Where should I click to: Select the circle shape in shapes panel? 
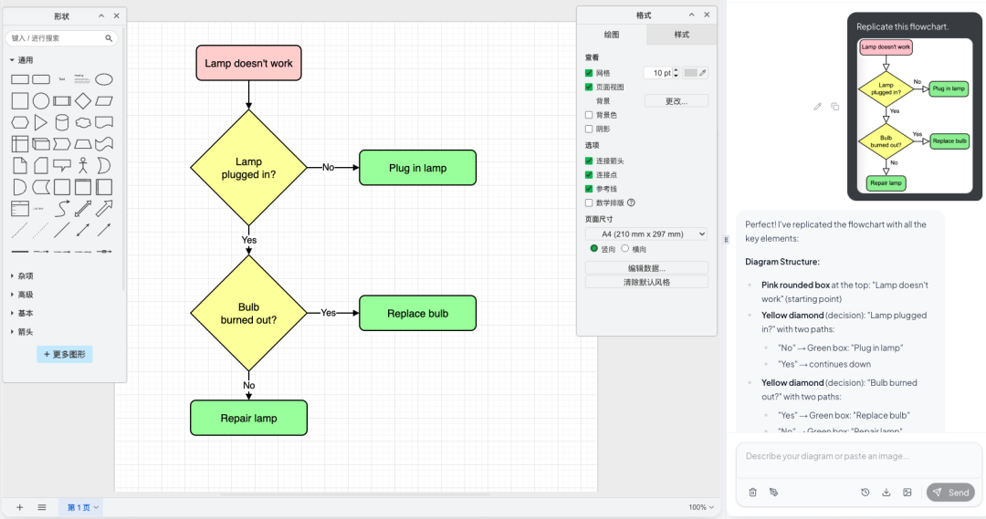41,100
